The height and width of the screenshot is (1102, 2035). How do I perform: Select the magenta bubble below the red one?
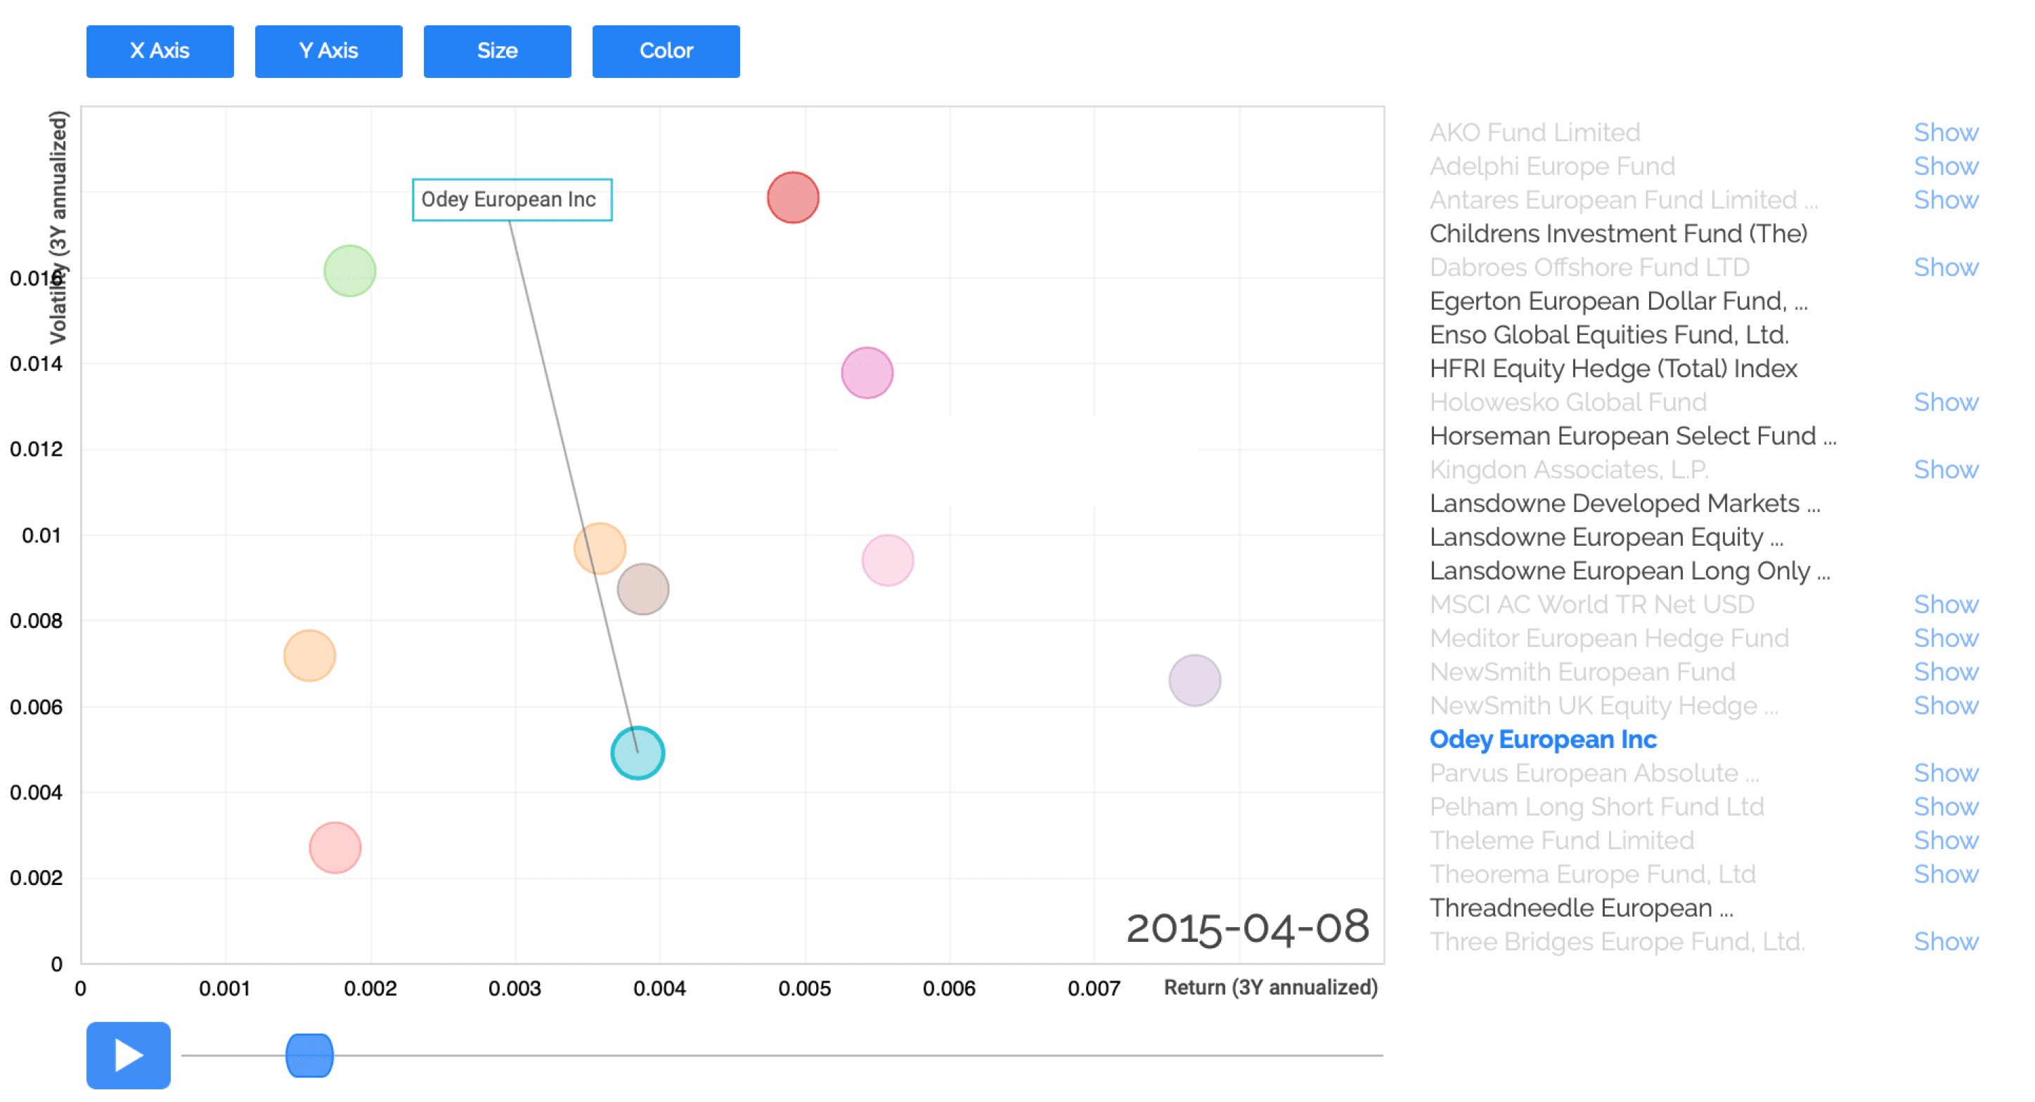867,372
